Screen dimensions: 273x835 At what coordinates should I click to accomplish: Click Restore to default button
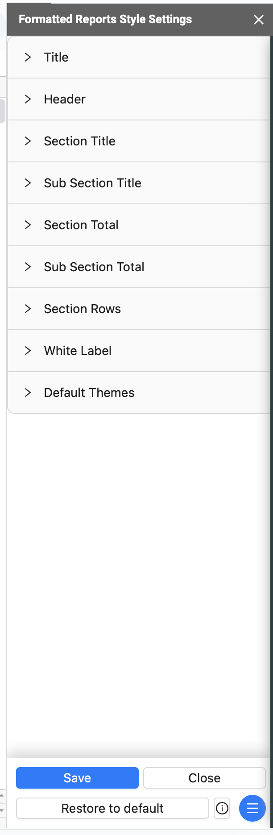tap(112, 808)
